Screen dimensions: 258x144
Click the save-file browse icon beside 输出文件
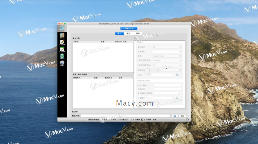(175, 116)
